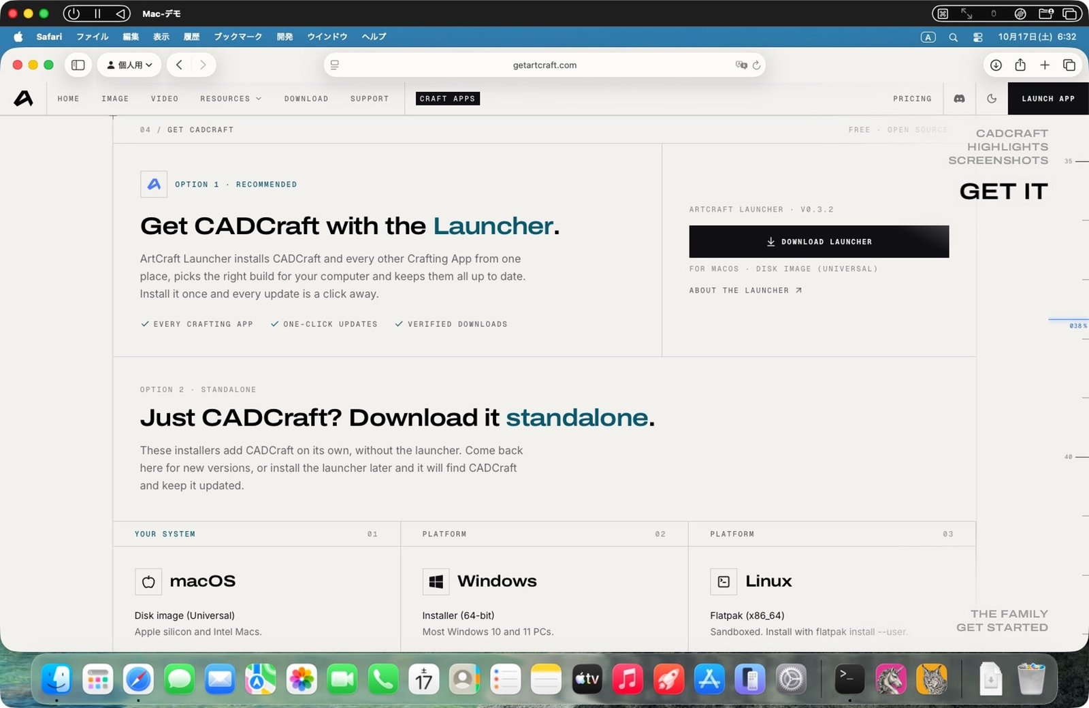Go to the Home nav item

68,99
